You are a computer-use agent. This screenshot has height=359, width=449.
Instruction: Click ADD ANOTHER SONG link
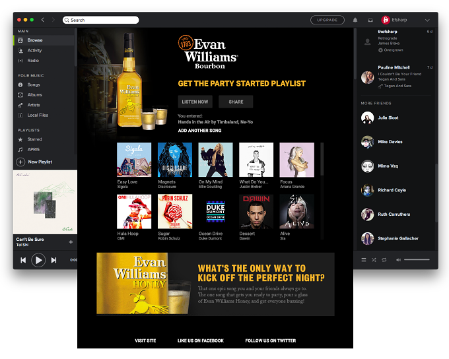point(199,130)
